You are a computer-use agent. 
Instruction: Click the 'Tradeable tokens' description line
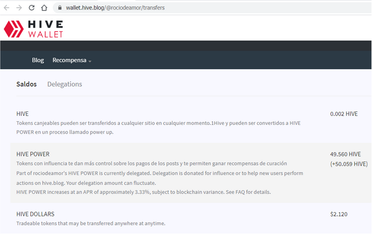click(x=91, y=223)
